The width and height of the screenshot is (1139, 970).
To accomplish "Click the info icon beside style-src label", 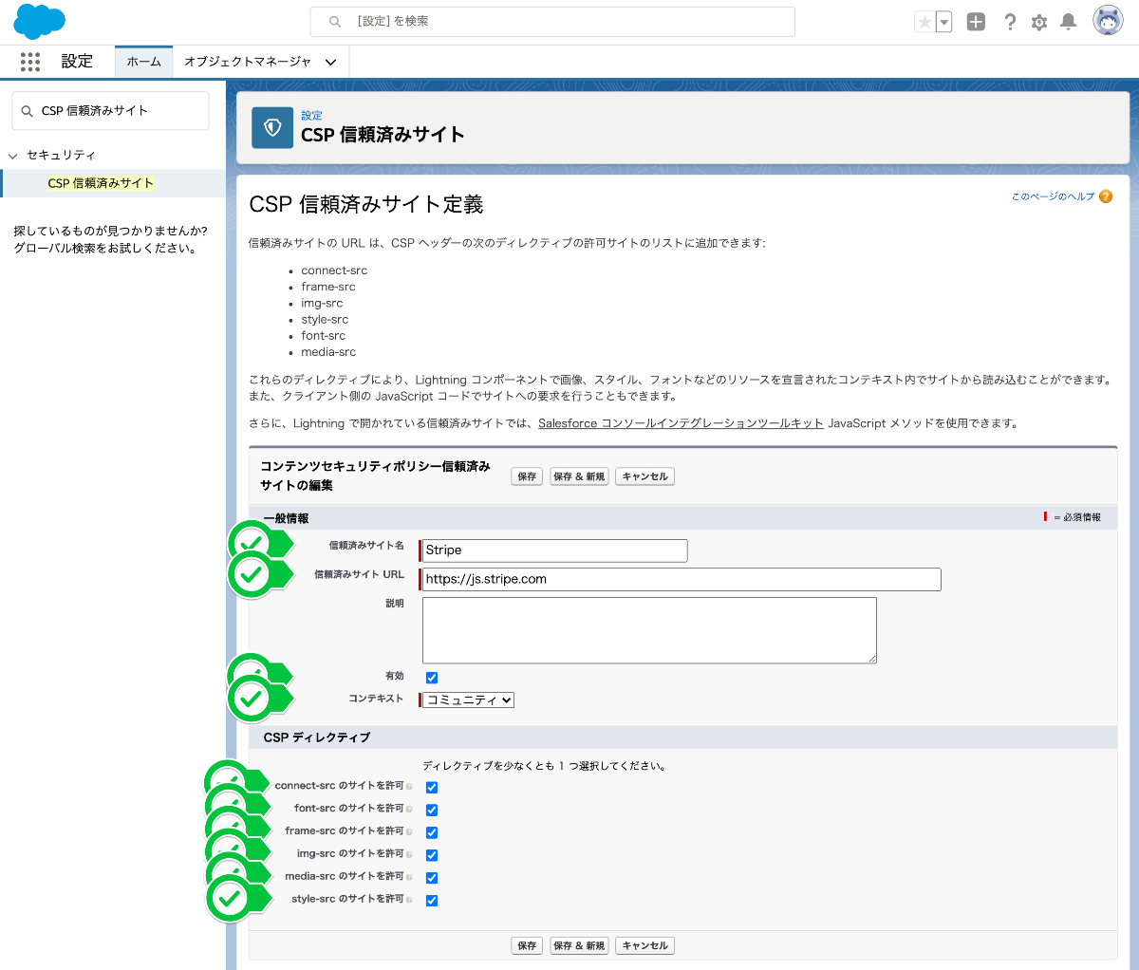I will (409, 899).
